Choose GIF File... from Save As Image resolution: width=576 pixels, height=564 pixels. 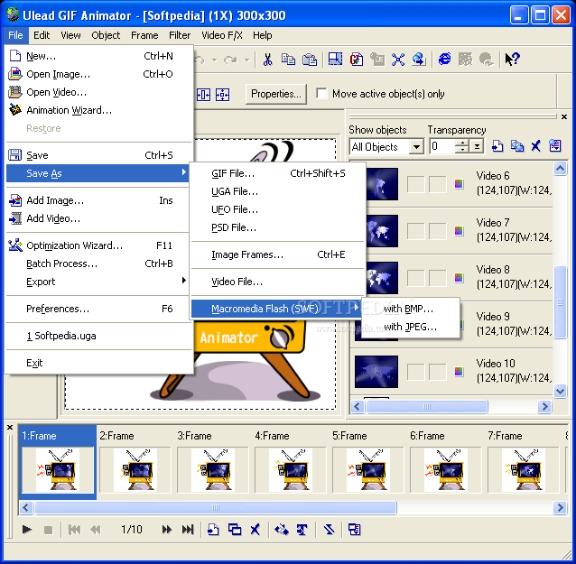278,173
